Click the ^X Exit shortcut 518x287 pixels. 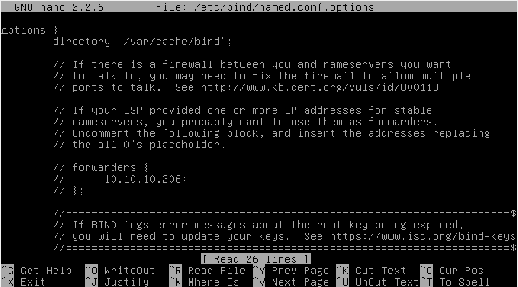[24, 282]
